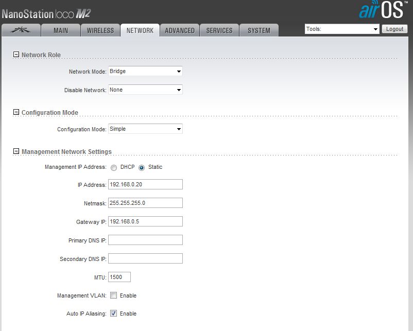Screen dimensions: 413x331
Task: Click the Gateway IP input field
Action: pyautogui.click(x=145, y=221)
